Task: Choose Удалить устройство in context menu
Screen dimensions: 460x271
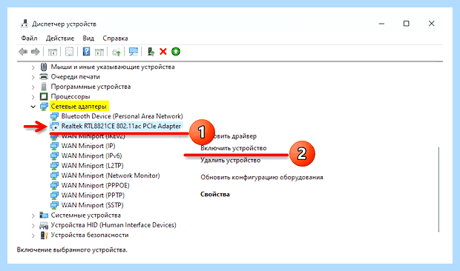Action: 230,161
